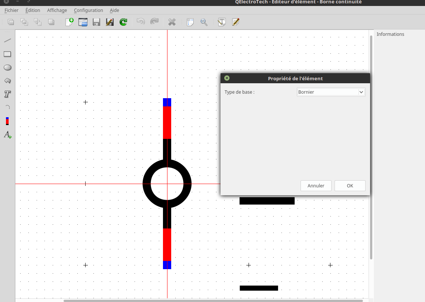Open the Affichage menu
Image resolution: width=425 pixels, height=302 pixels.
(x=57, y=10)
